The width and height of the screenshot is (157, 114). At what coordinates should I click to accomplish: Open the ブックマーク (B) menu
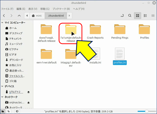[61, 9]
